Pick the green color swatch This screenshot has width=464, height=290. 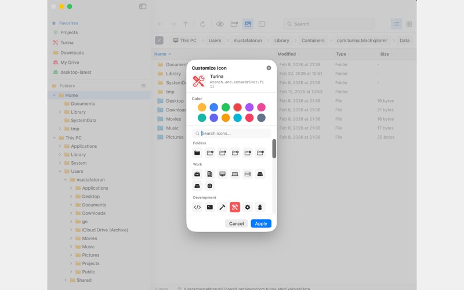coord(226,107)
